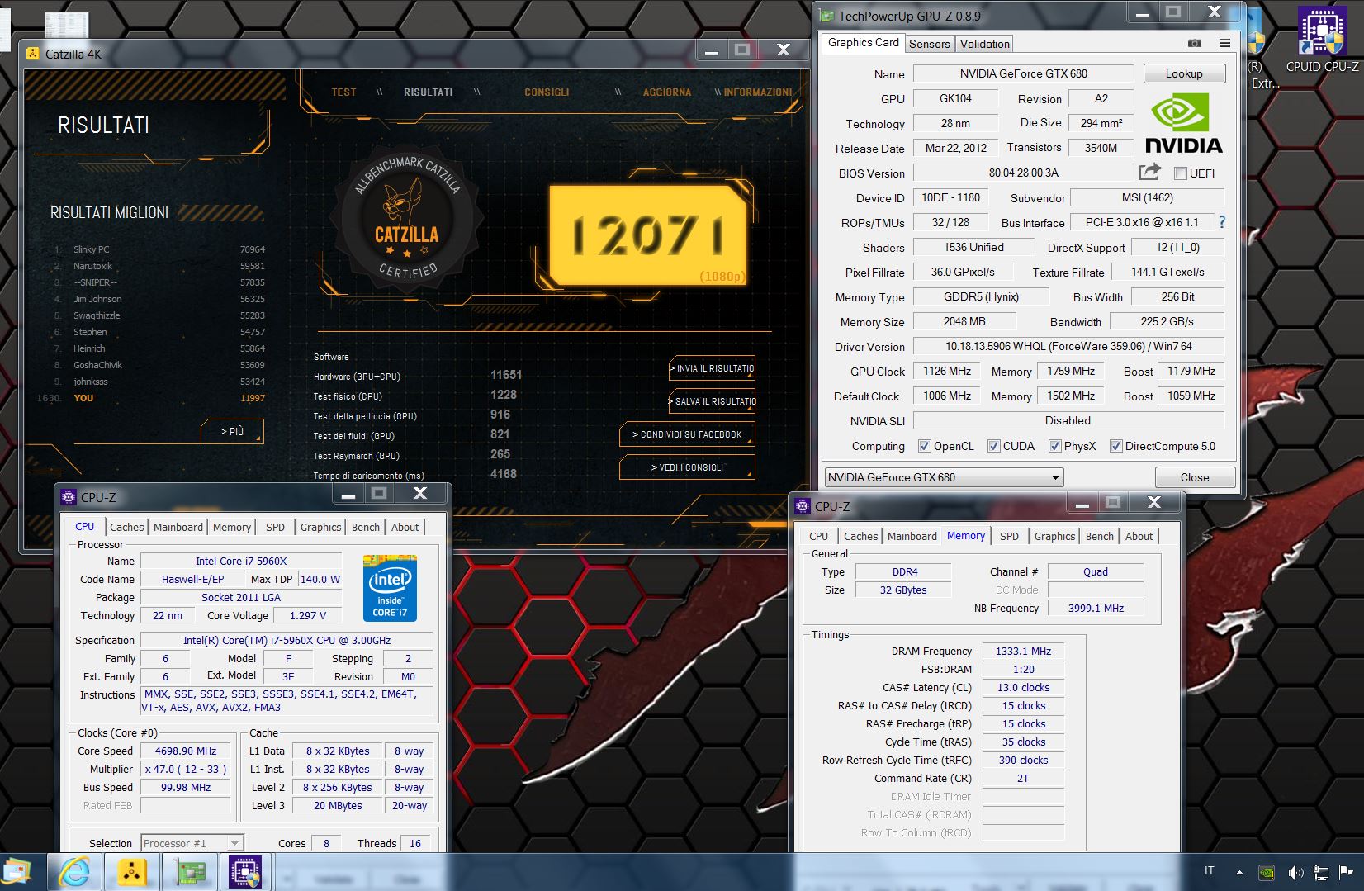
Task: Click VEDI I CONSIGLI button
Action: click(x=687, y=467)
